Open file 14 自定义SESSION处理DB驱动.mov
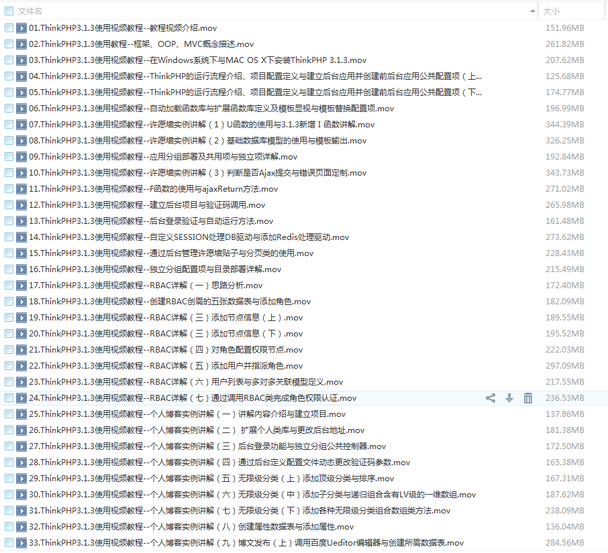608x553 pixels. tap(189, 237)
